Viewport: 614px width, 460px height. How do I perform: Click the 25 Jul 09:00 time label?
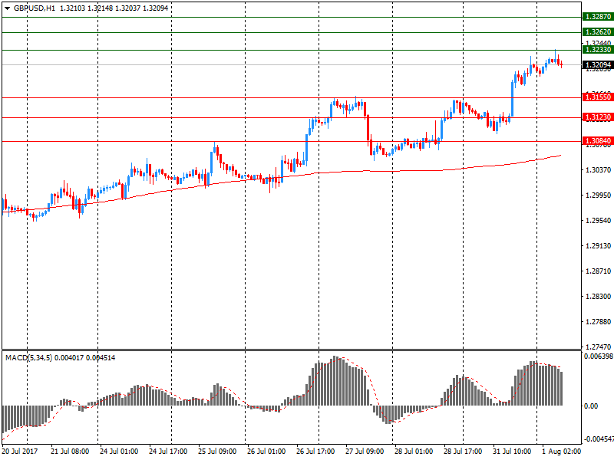(217, 452)
